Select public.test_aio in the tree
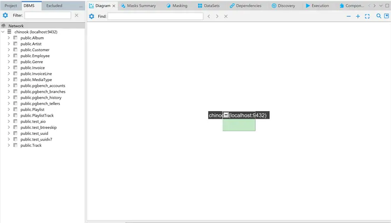391x223 pixels. click(33, 121)
